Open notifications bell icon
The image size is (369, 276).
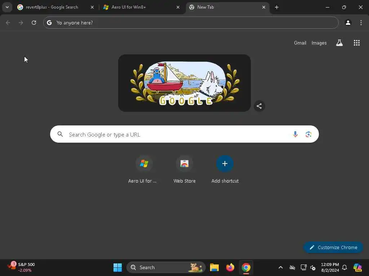pos(344,267)
